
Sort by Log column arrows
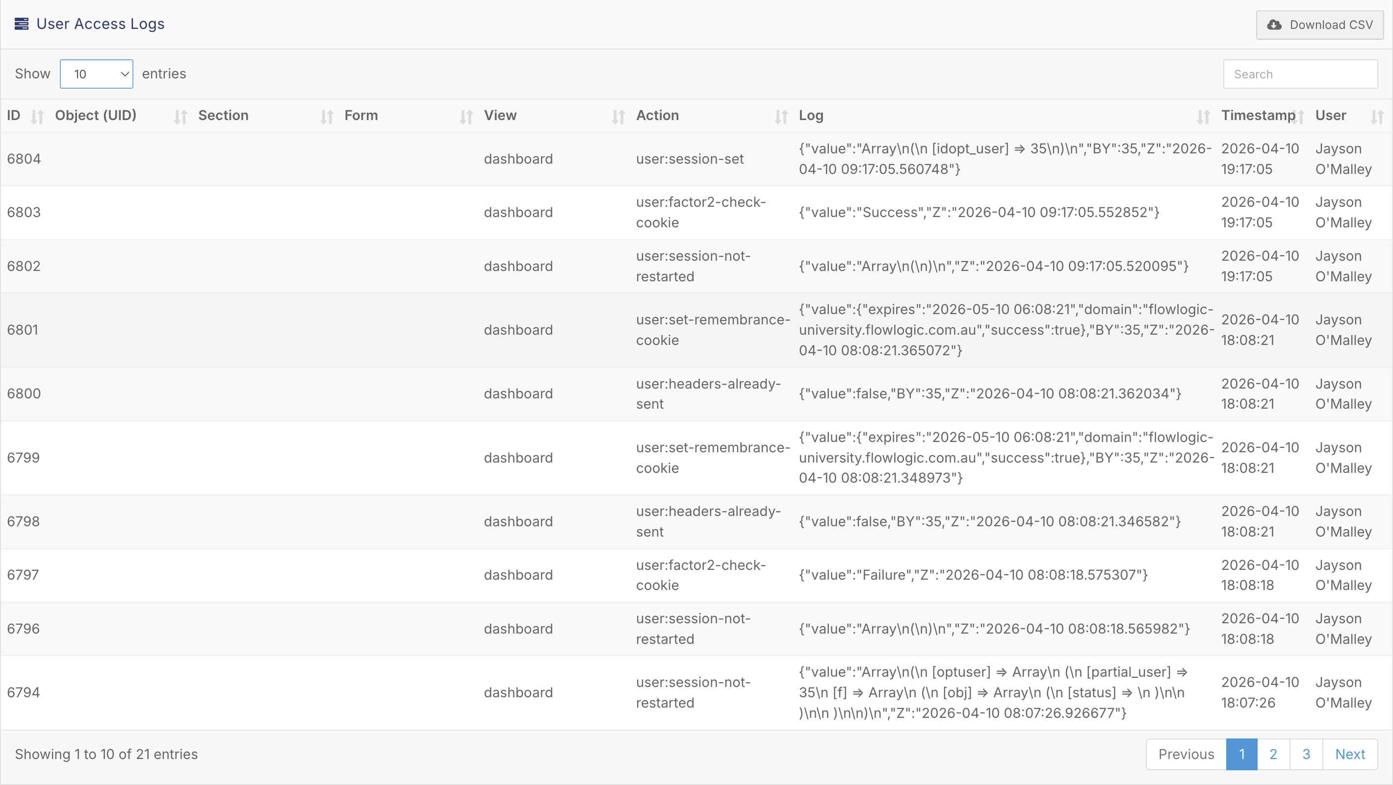click(1203, 116)
